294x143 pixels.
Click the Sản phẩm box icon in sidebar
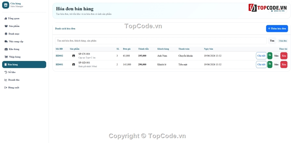[x=6, y=26]
